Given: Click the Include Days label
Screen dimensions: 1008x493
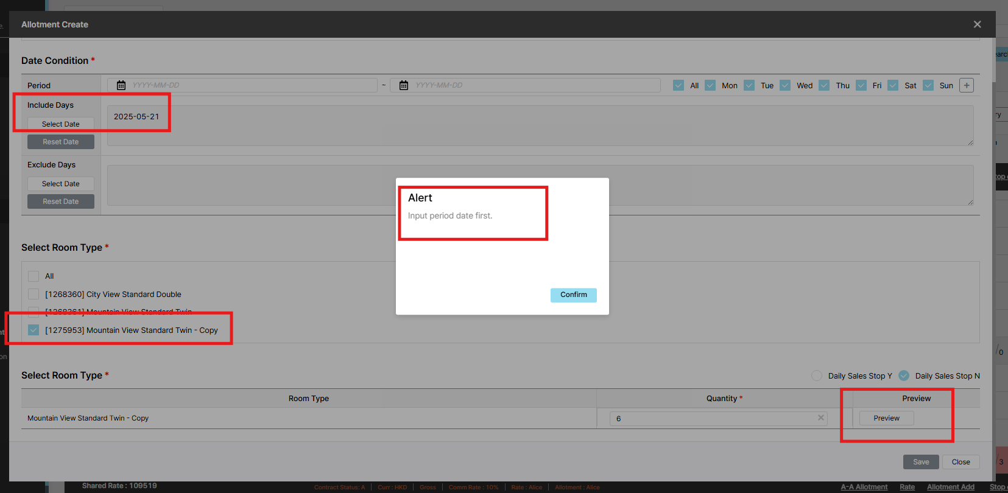Looking at the screenshot, I should [x=51, y=105].
